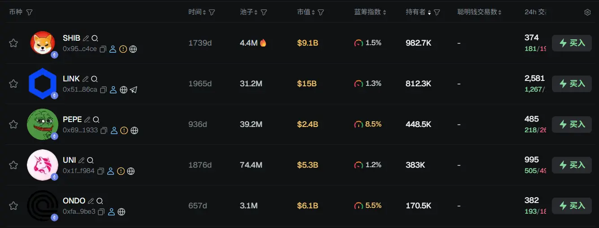Click the user profile icon under PEPE
This screenshot has width=599, height=228.
click(114, 131)
